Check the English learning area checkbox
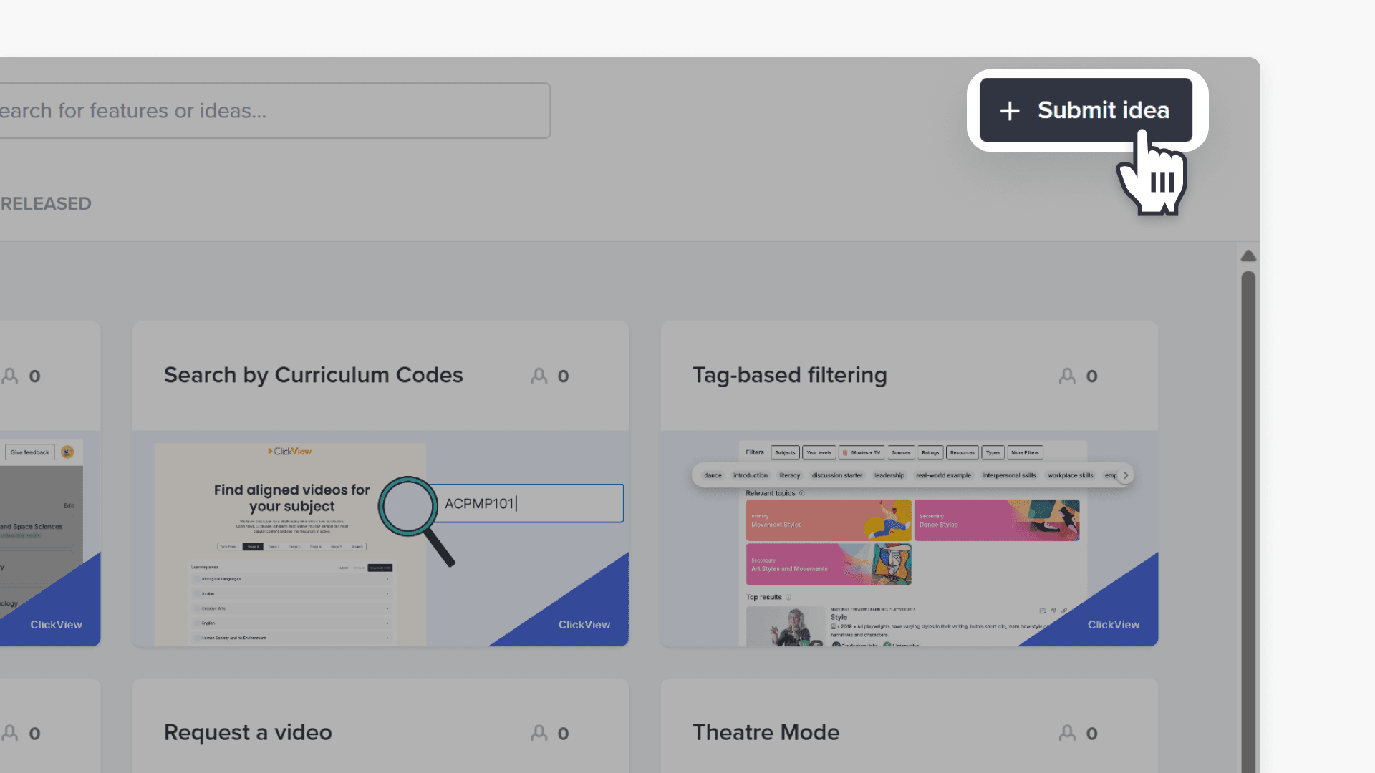Screen dimensions: 1375x773 coord(197,623)
